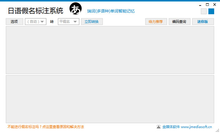Minimize the window
This screenshot has height=133, width=220.
click(x=200, y=5)
